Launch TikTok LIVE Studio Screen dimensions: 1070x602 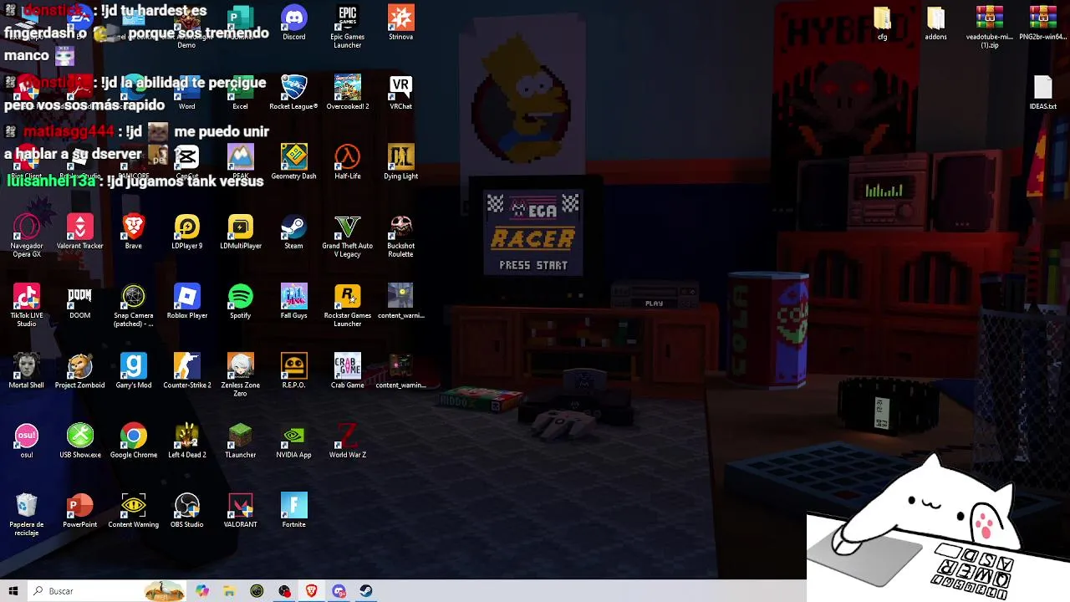[27, 305]
